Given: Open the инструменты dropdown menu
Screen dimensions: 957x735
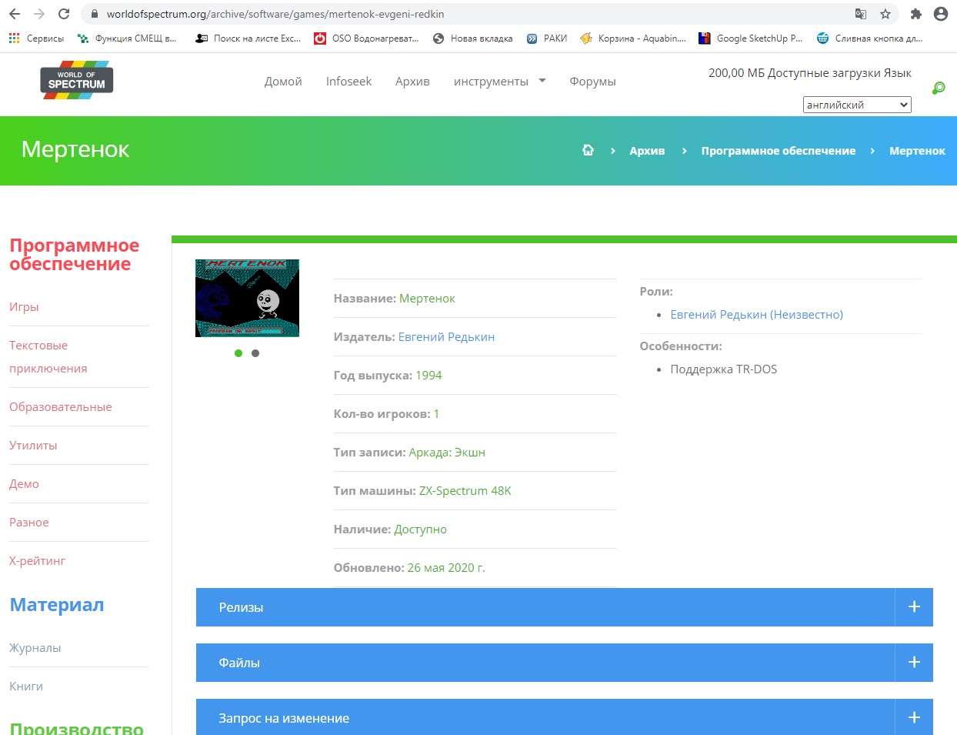Looking at the screenshot, I should (x=499, y=81).
